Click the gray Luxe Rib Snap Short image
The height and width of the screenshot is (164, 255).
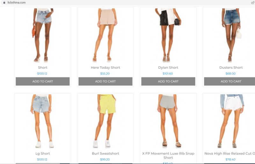click(x=168, y=121)
